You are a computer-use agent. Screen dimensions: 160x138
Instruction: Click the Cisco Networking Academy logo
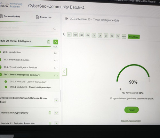point(11,5)
